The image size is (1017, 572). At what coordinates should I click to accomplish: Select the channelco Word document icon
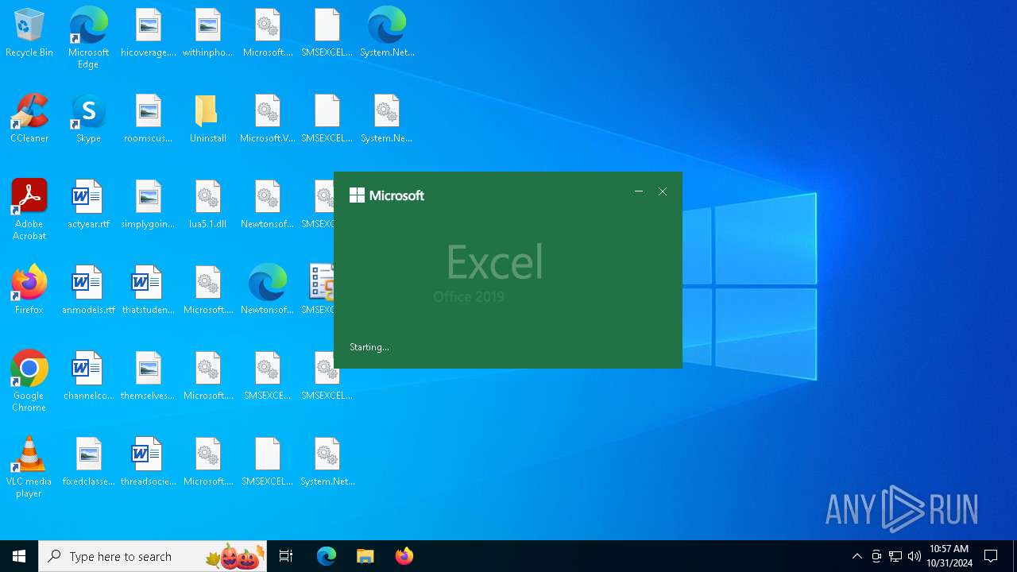[88, 377]
